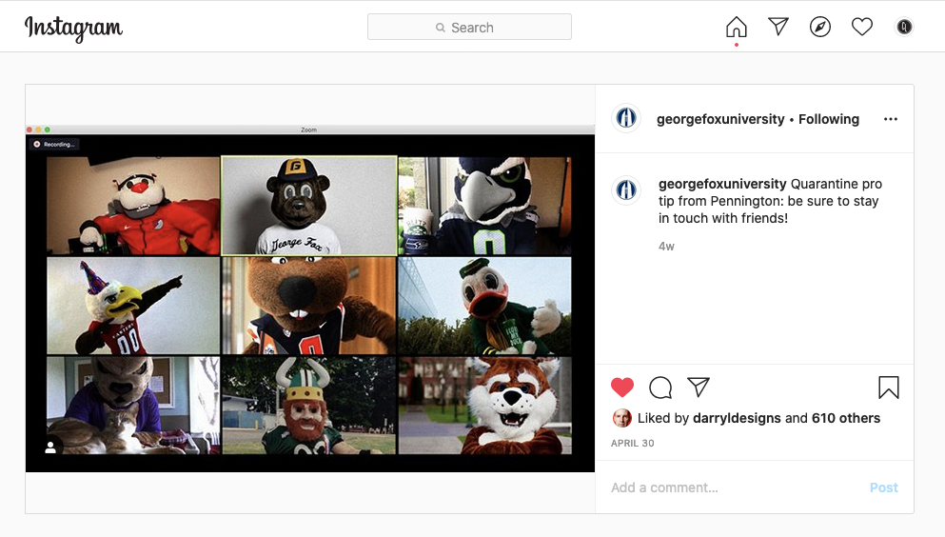Click the Following button

pyautogui.click(x=829, y=119)
